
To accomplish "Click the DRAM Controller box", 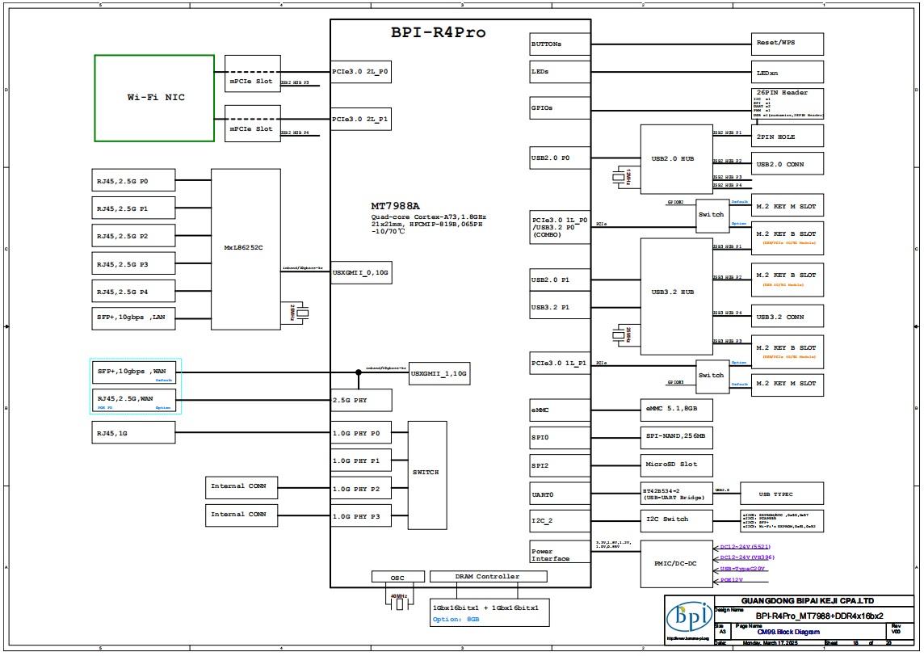I will (488, 577).
